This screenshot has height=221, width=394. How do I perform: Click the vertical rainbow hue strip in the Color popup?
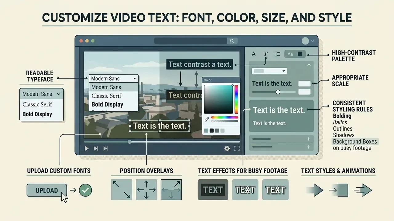point(236,99)
